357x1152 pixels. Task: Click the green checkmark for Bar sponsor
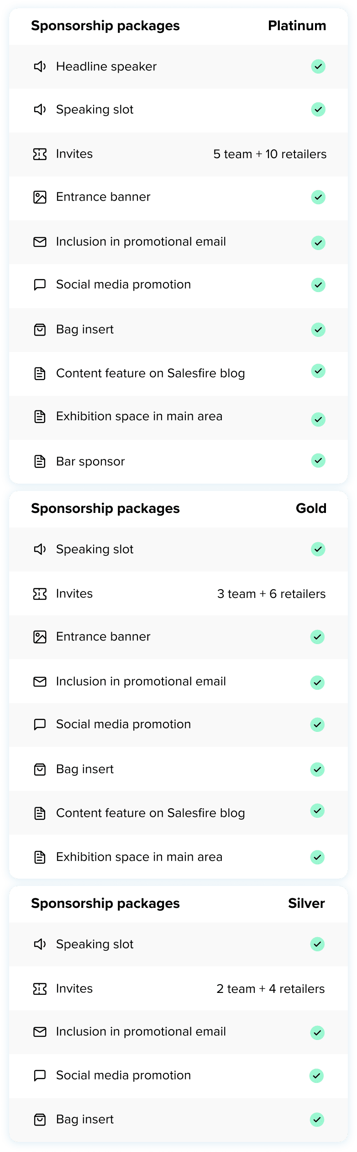pos(318,460)
